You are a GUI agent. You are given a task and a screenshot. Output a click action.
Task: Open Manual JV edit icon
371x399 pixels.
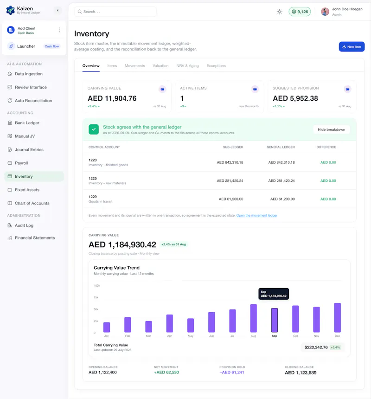pyautogui.click(x=10, y=136)
